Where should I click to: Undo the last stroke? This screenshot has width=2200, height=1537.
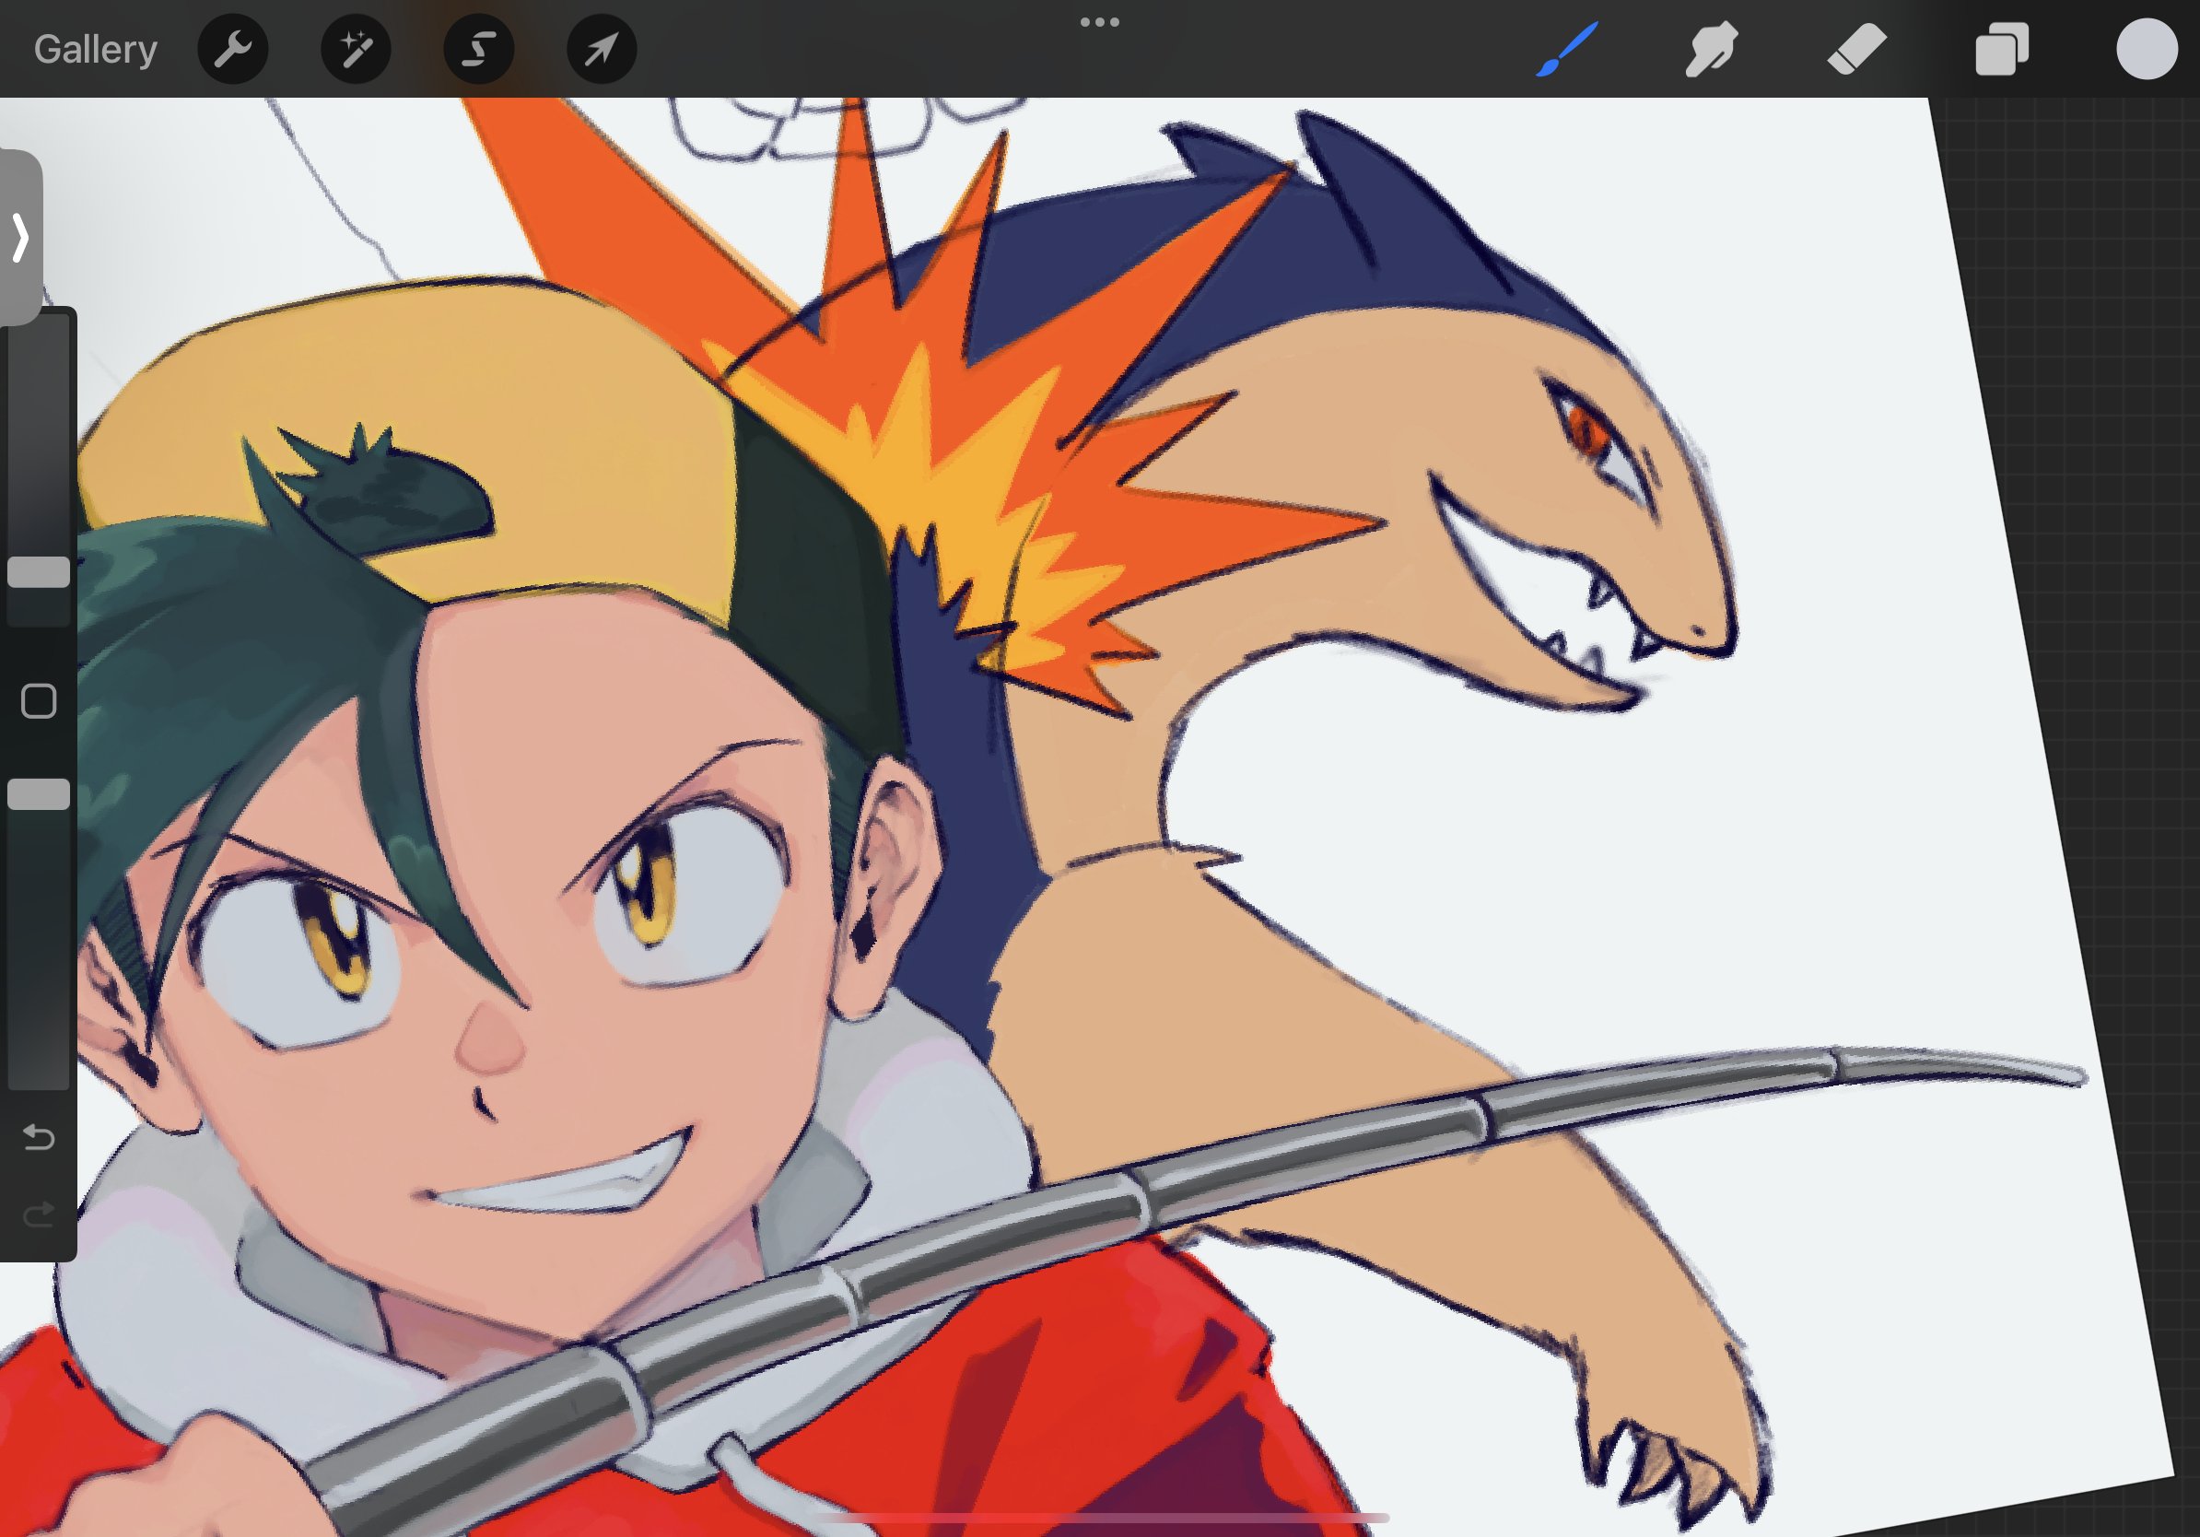pos(39,1137)
